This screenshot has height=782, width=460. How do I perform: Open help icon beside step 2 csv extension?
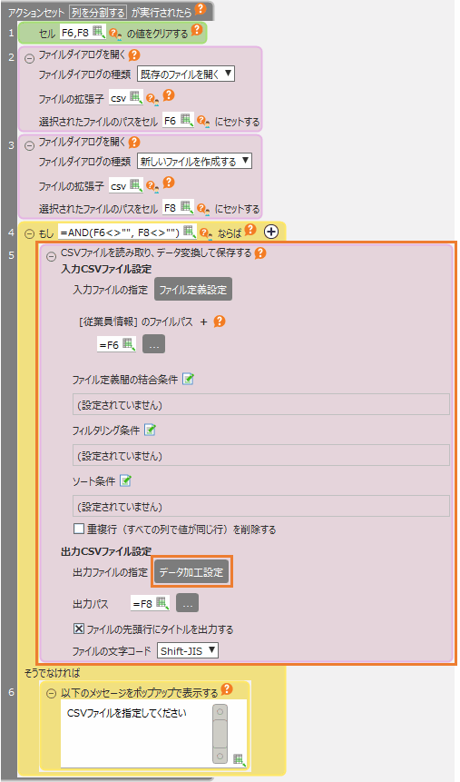coord(169,94)
